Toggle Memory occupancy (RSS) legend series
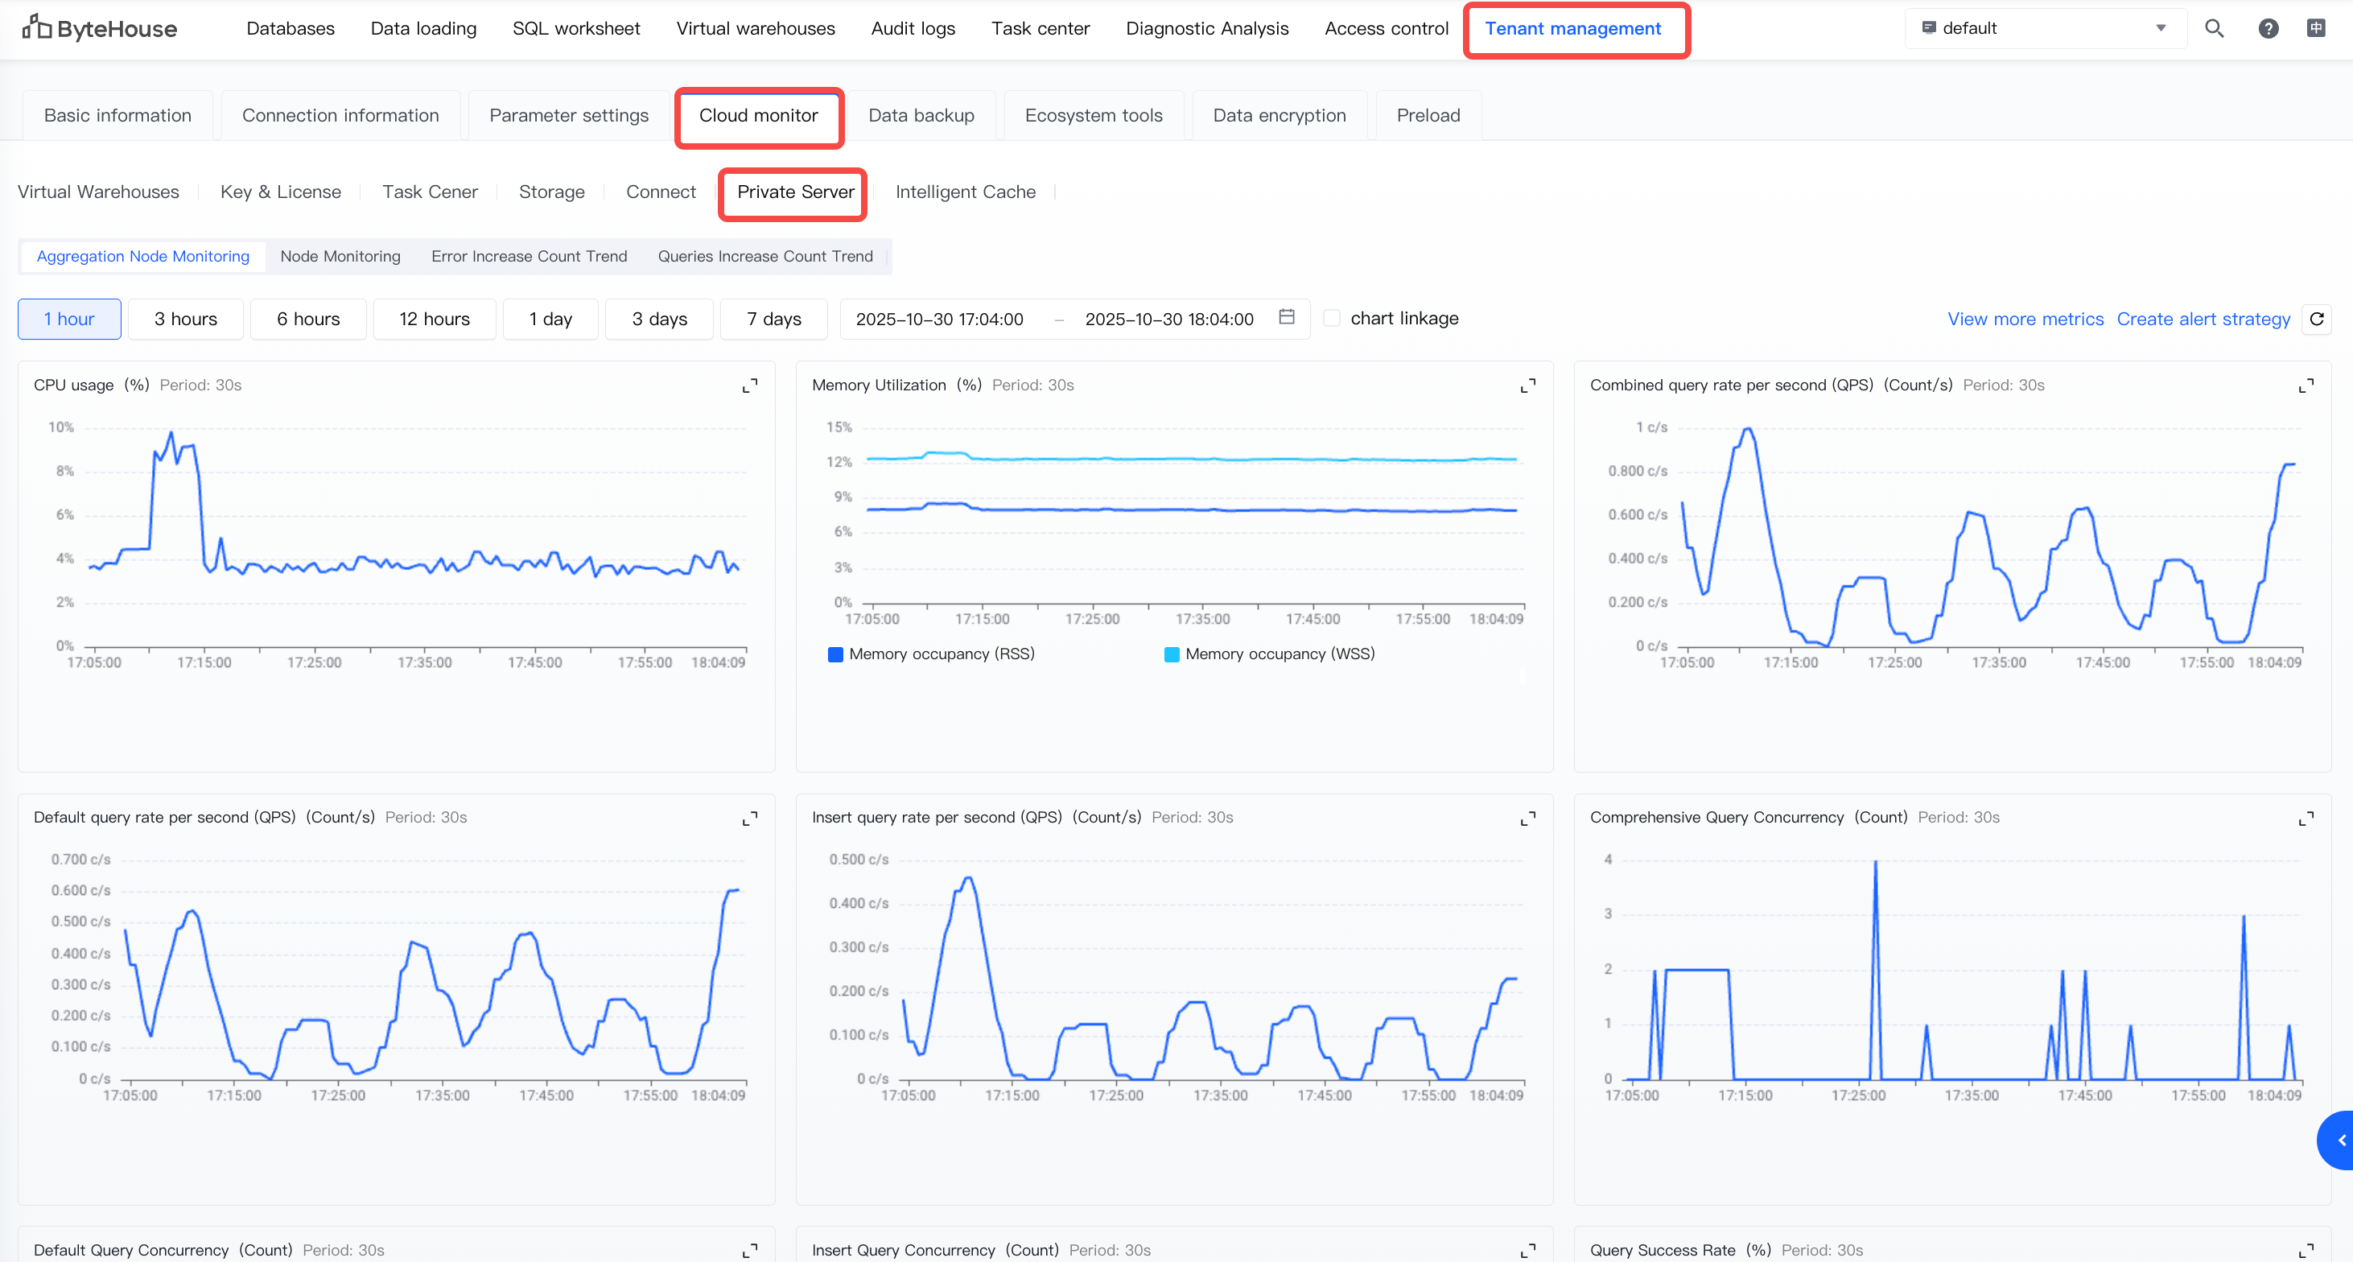The height and width of the screenshot is (1262, 2353). (x=932, y=654)
